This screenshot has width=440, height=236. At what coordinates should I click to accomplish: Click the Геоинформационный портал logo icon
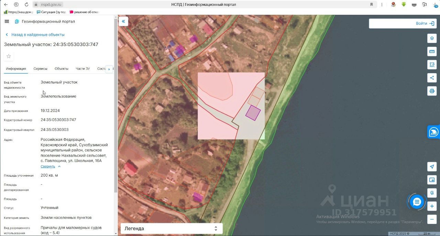17,21
